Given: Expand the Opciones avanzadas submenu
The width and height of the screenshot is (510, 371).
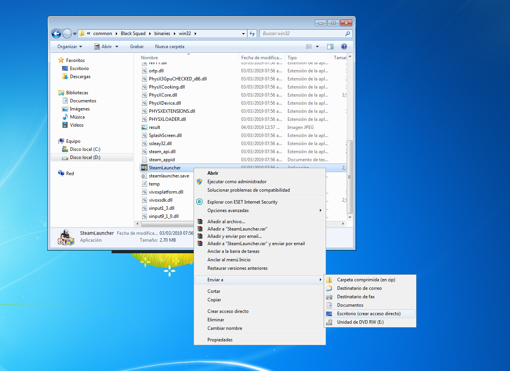Looking at the screenshot, I should [320, 210].
